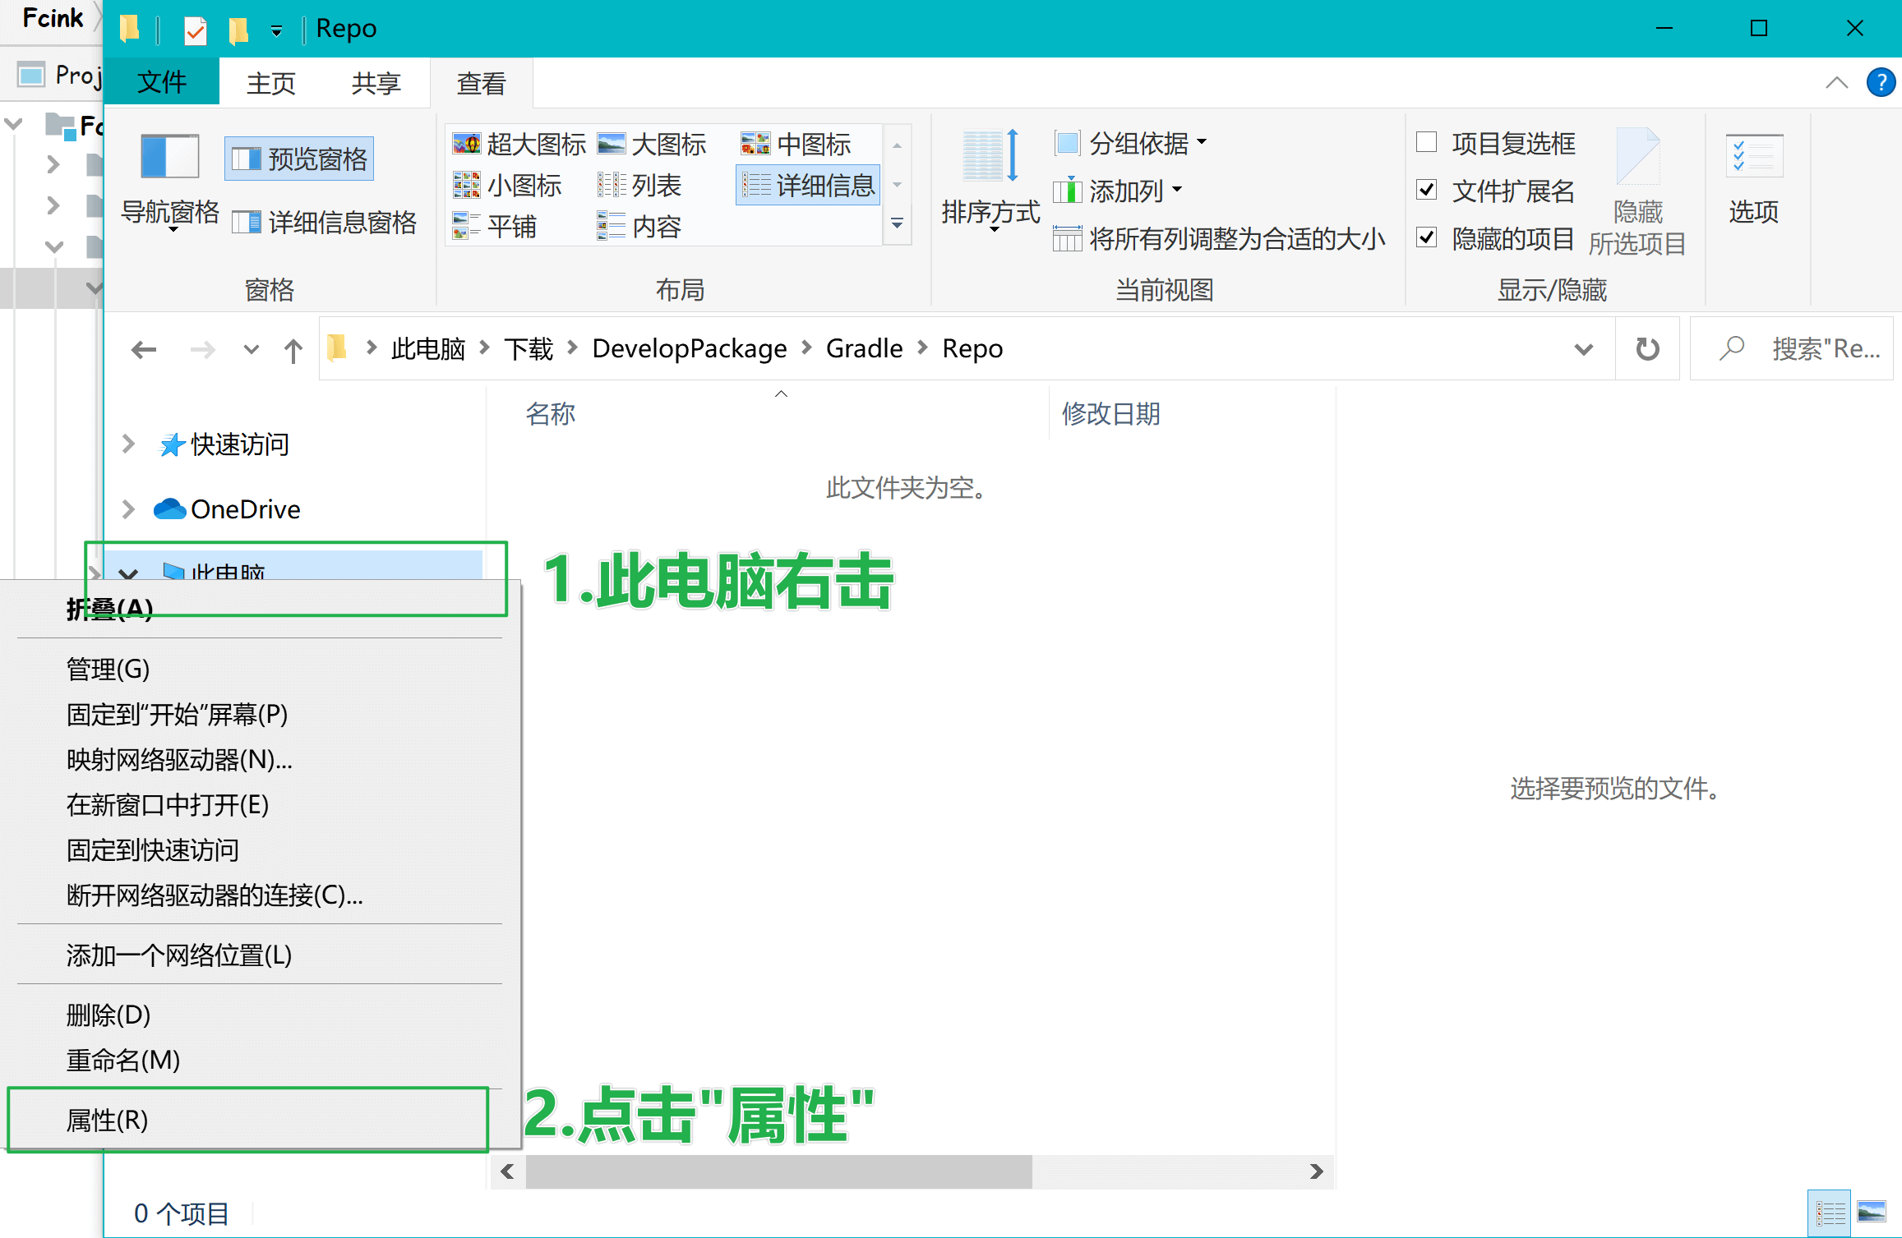Click Gradle in the breadcrumb path
This screenshot has width=1902, height=1238.
[x=864, y=349]
